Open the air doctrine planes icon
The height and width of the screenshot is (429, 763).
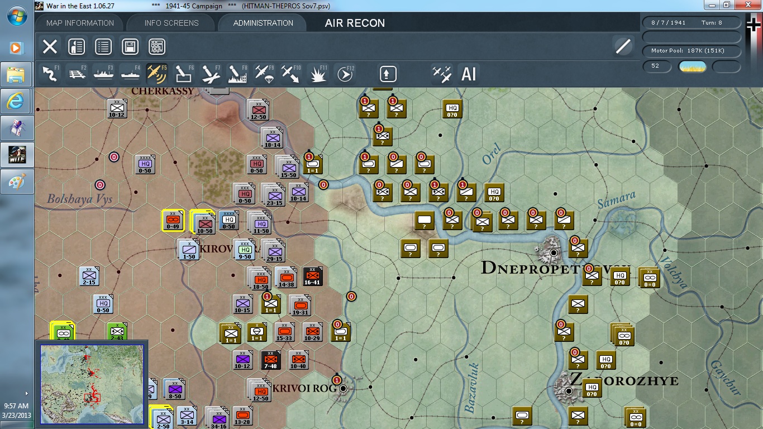coord(442,74)
